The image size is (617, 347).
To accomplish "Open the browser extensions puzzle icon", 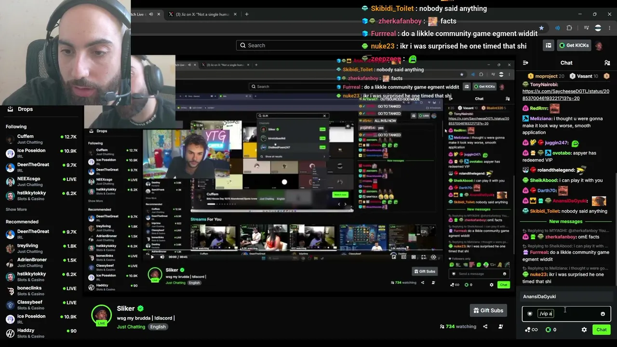I will point(569,28).
